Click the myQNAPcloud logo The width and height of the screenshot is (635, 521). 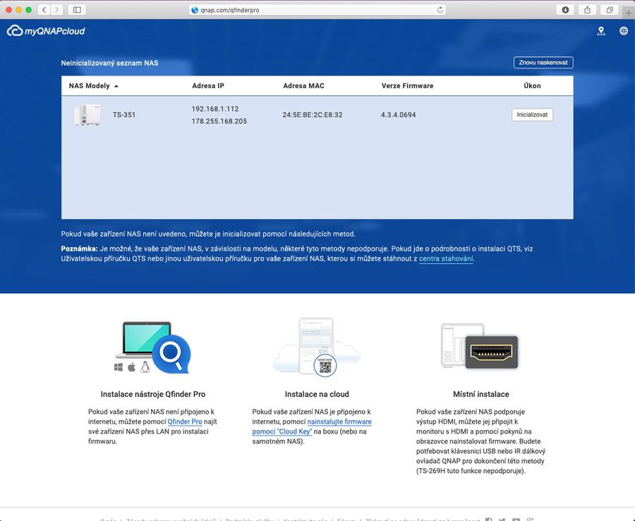tap(46, 31)
